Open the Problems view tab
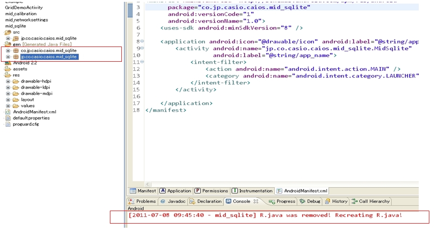The image size is (434, 230). coord(142,201)
